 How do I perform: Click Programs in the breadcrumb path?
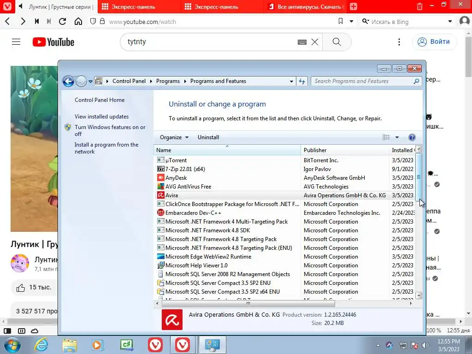click(168, 81)
